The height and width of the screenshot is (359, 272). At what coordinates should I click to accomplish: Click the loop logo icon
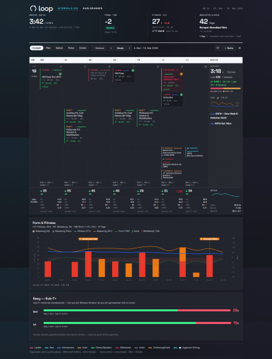33,9
